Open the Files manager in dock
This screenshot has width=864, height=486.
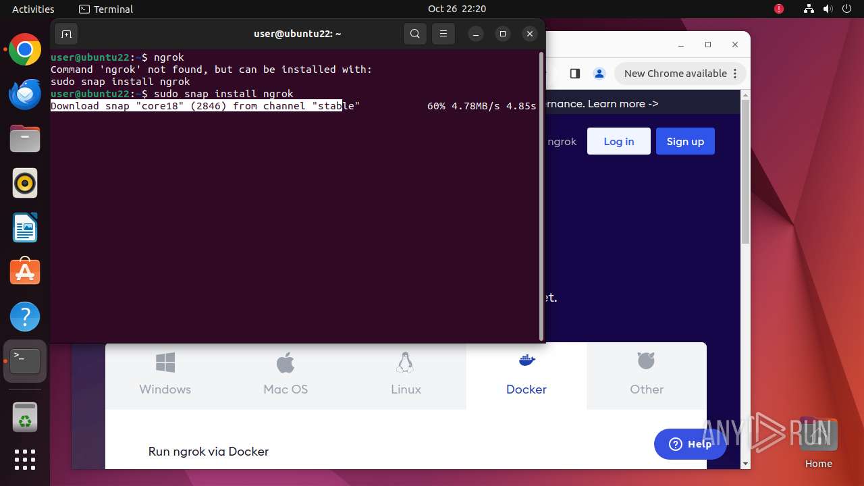[x=25, y=138]
